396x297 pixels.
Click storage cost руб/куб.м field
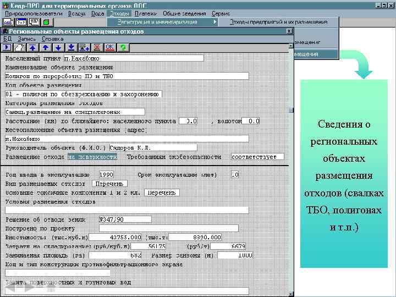[148, 246]
